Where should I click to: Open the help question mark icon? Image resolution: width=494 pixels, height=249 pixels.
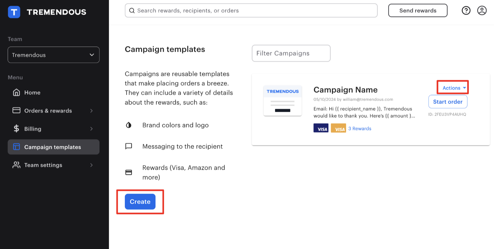[466, 11]
